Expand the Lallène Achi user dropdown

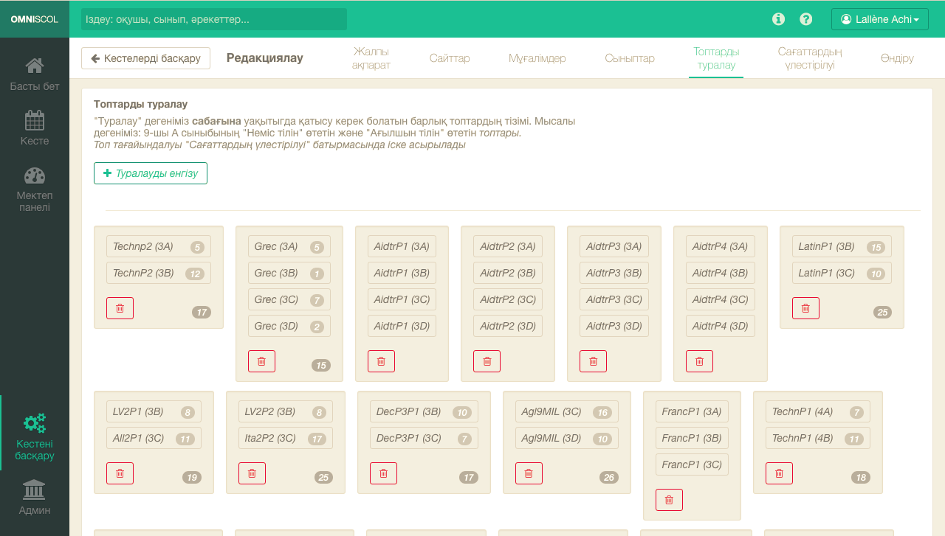coord(879,19)
